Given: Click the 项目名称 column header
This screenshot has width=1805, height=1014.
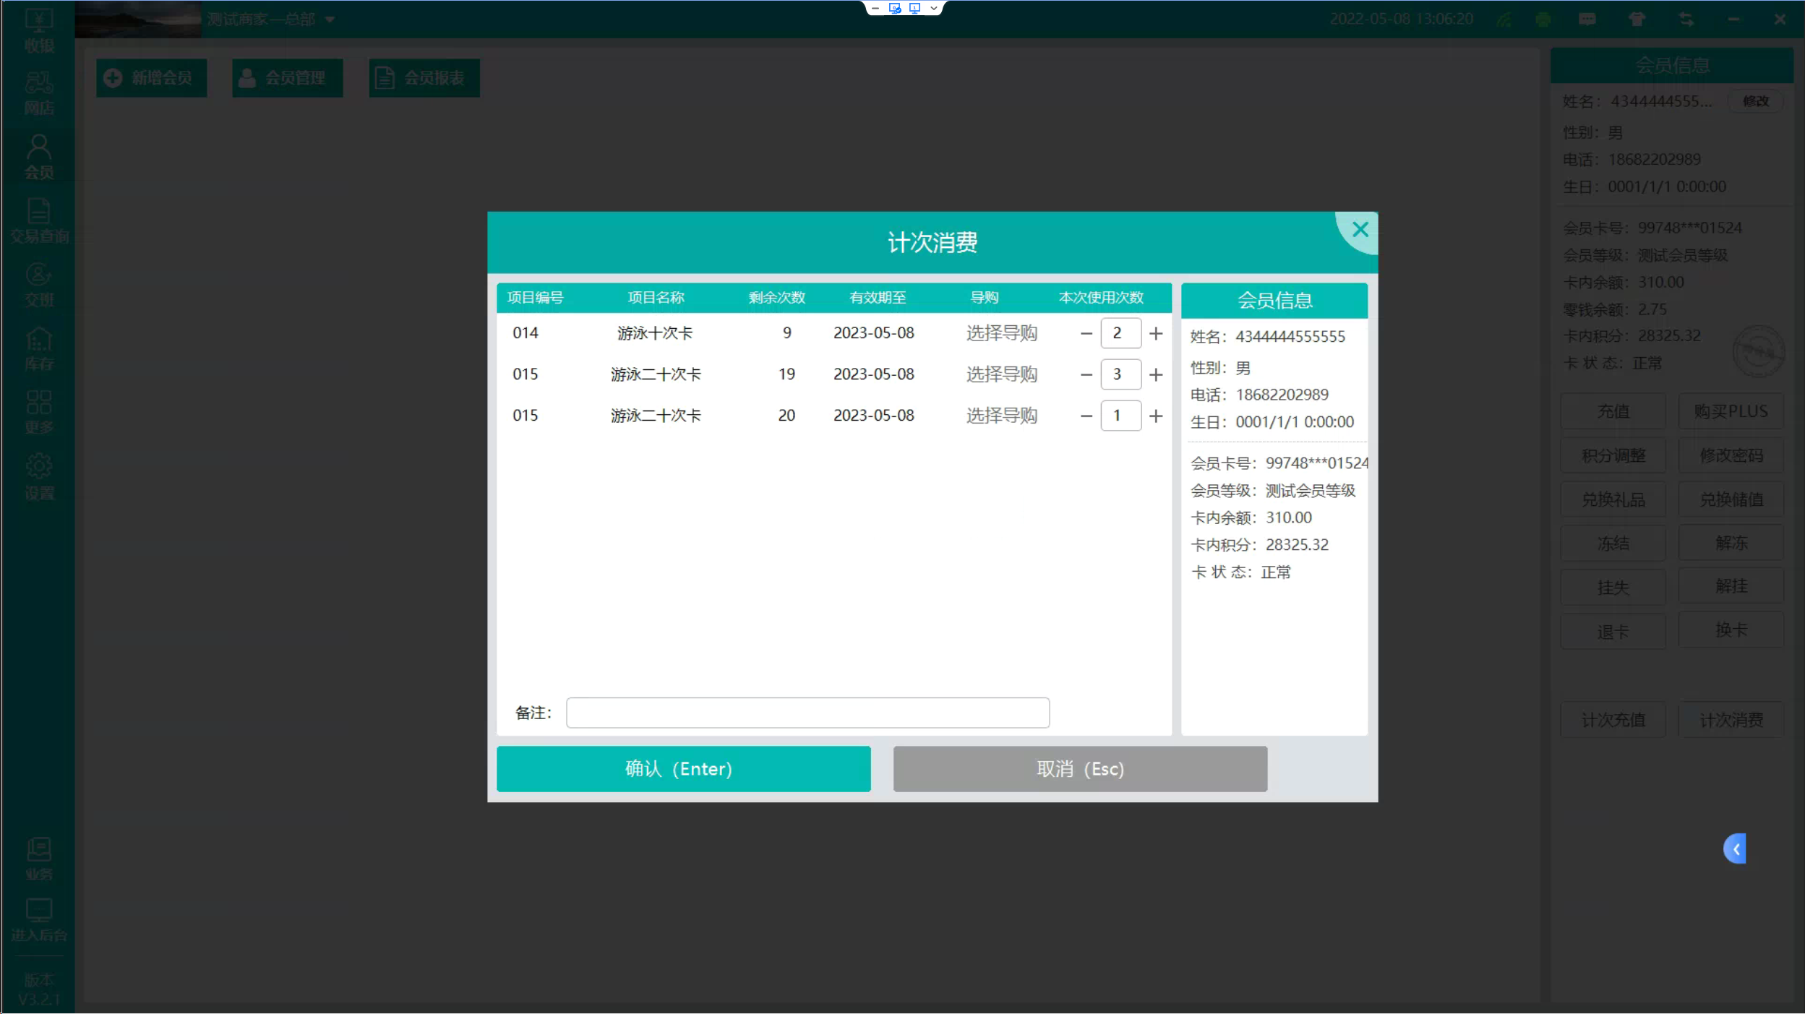Looking at the screenshot, I should pyautogui.click(x=656, y=298).
